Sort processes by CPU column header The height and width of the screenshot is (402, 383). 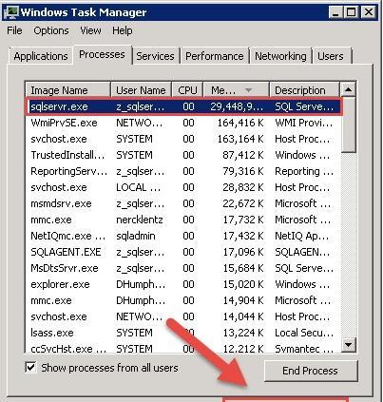pos(187,90)
